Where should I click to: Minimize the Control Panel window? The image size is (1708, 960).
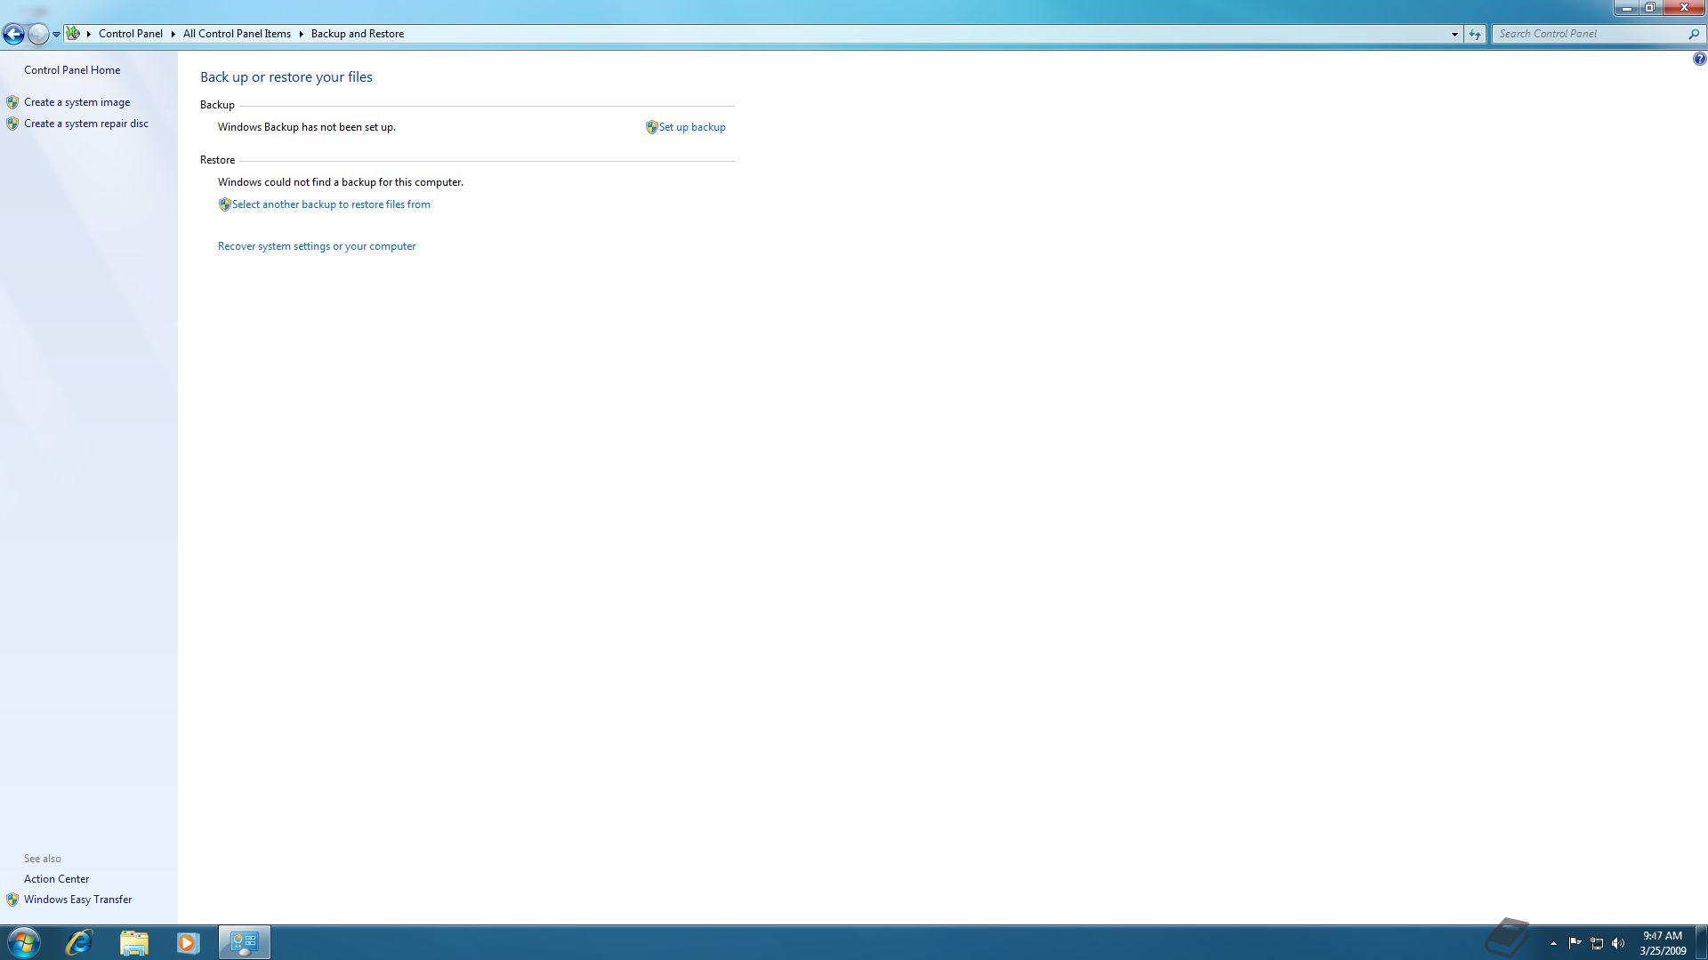pos(1627,8)
